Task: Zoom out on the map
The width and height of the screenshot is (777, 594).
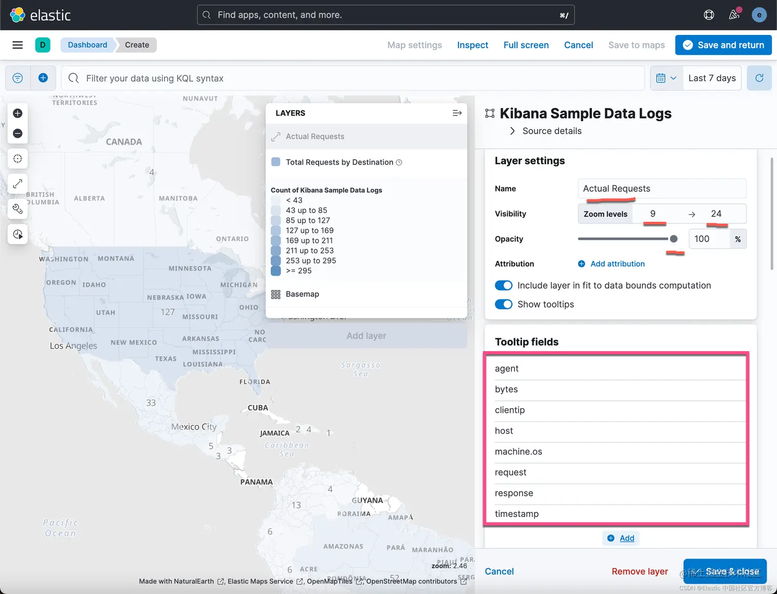Action: (17, 133)
